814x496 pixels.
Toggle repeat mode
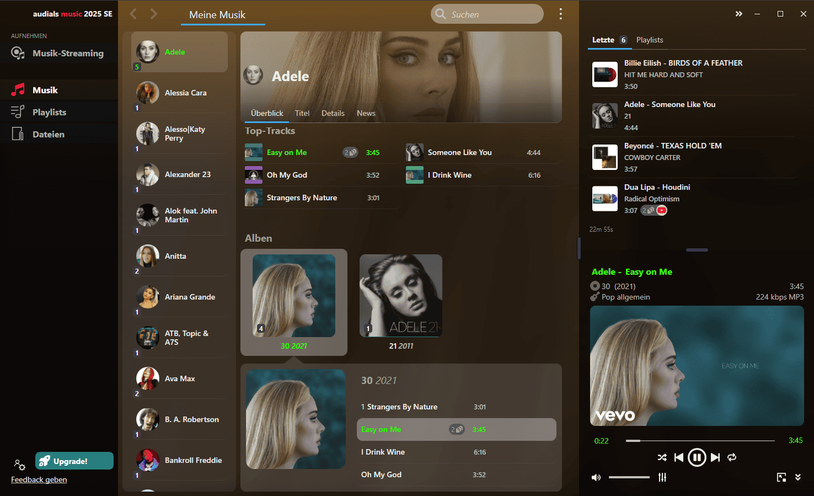click(x=732, y=457)
